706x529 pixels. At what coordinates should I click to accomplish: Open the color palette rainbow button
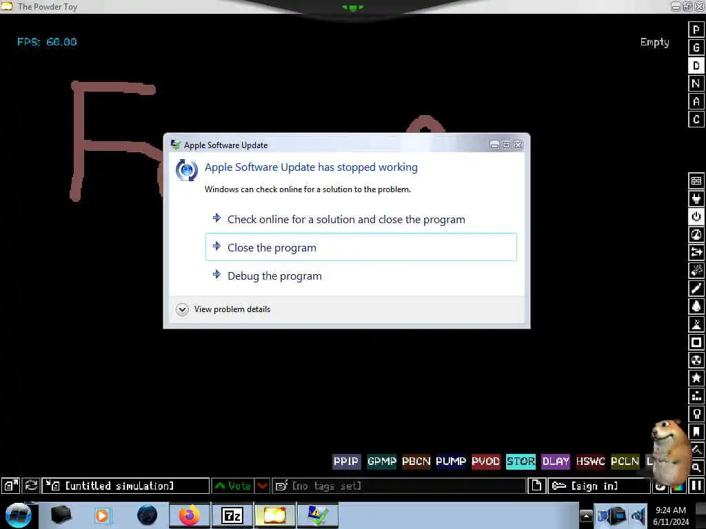tap(679, 486)
